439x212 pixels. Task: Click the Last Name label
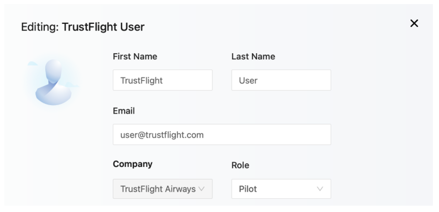pyautogui.click(x=253, y=57)
